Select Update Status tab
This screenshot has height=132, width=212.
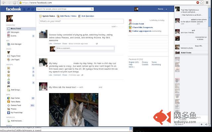pyautogui.click(x=47, y=16)
